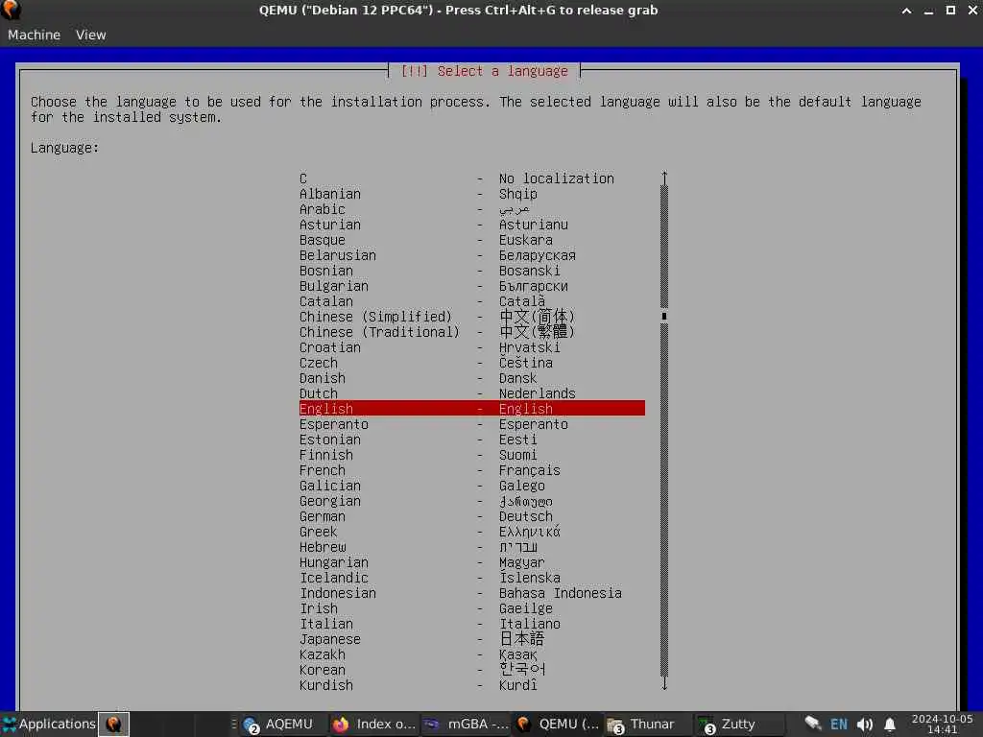Select the Japanese language row
The height and width of the screenshot is (737, 983).
coord(472,639)
